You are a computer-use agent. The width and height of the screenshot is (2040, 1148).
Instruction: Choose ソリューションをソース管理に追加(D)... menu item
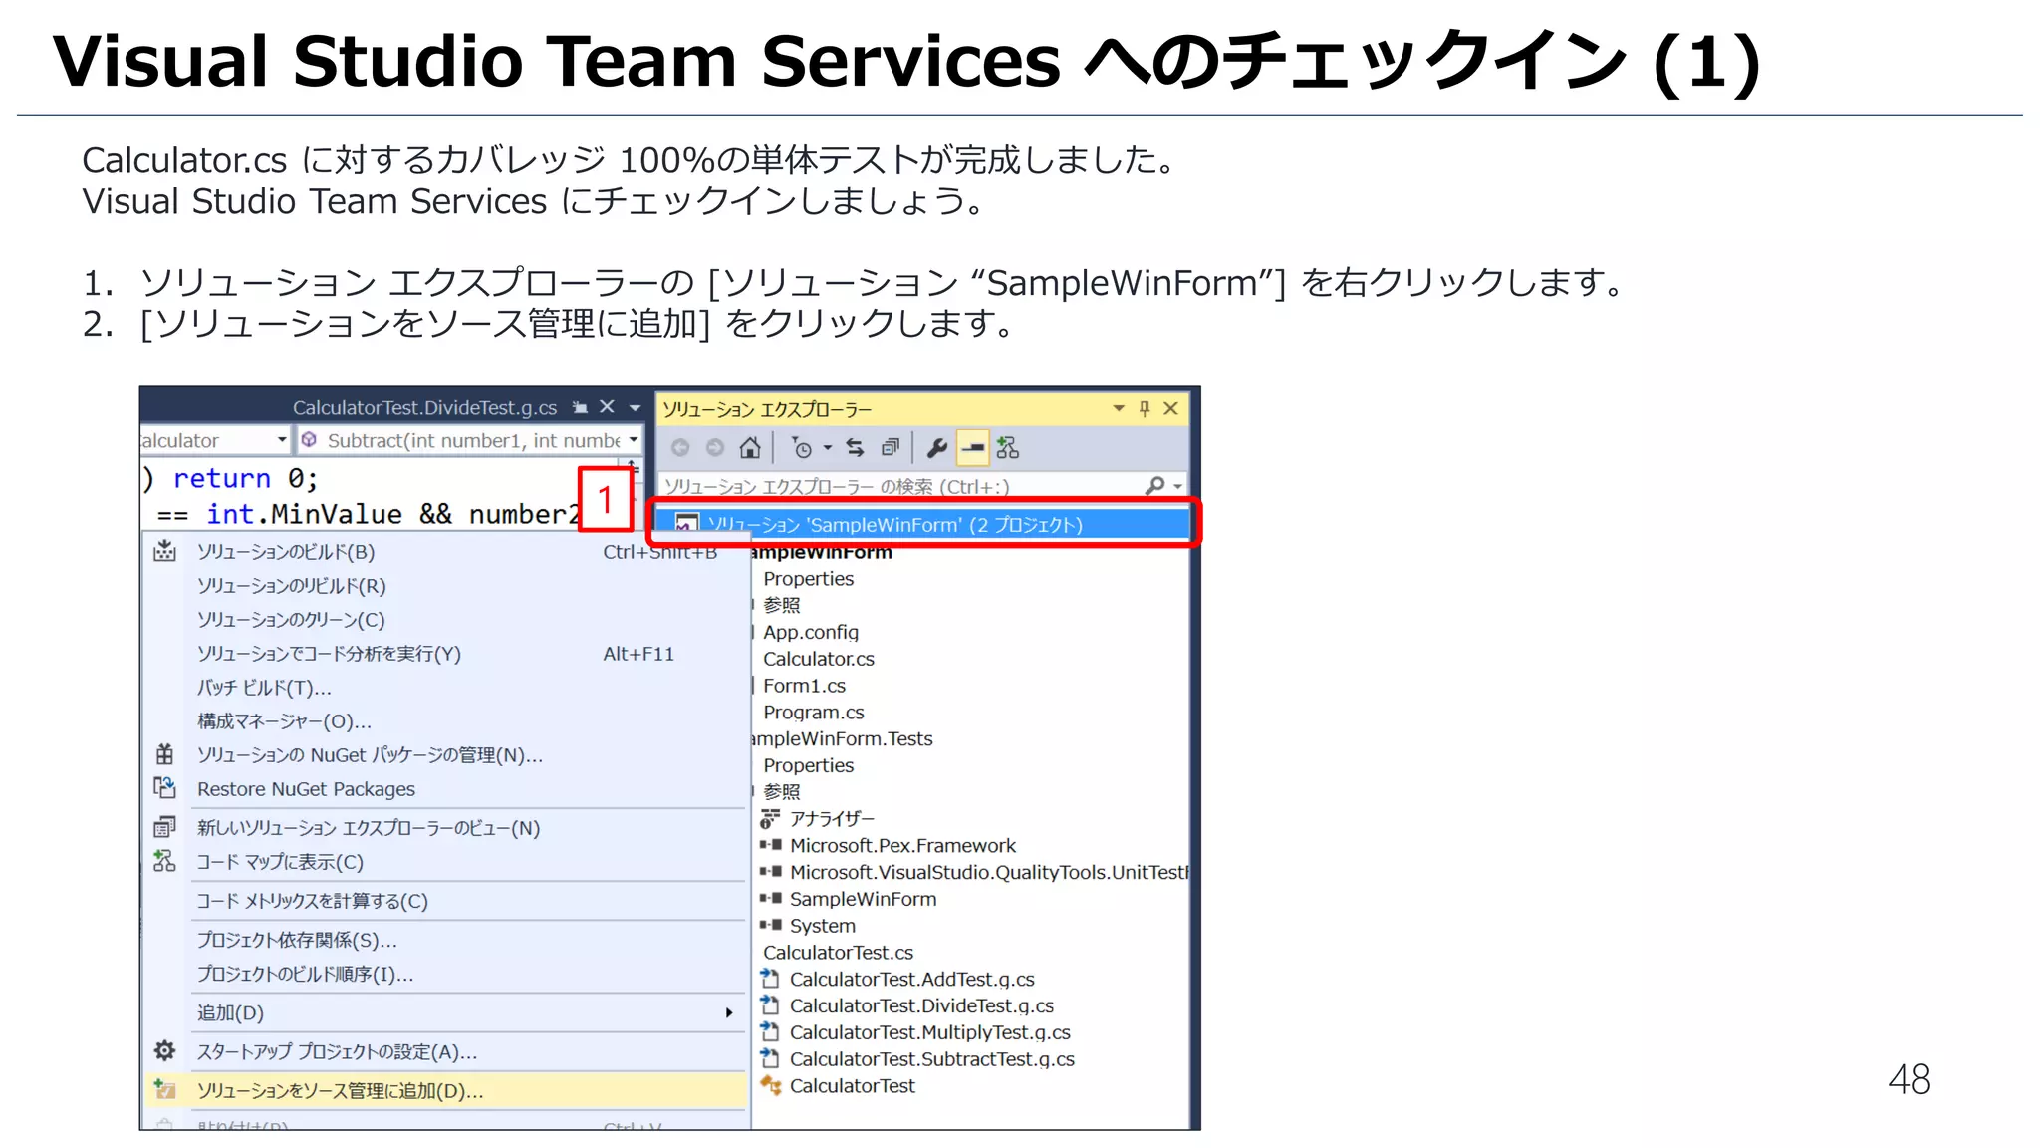click(x=445, y=1090)
